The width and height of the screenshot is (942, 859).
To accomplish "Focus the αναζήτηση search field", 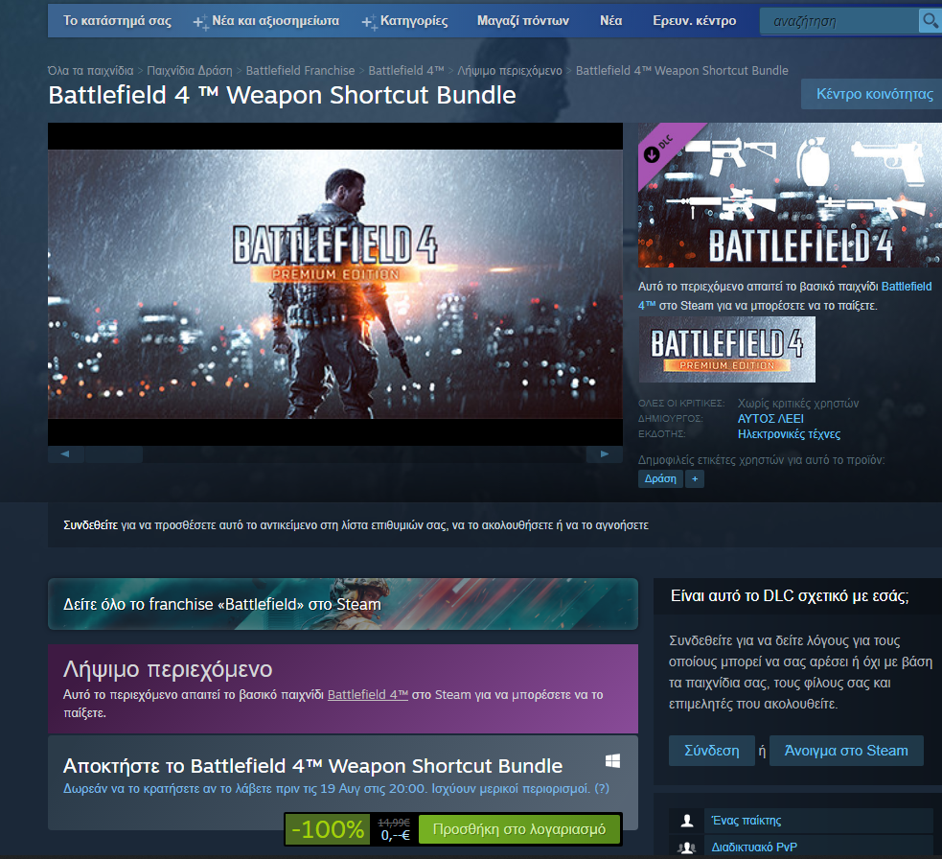I will (839, 21).
